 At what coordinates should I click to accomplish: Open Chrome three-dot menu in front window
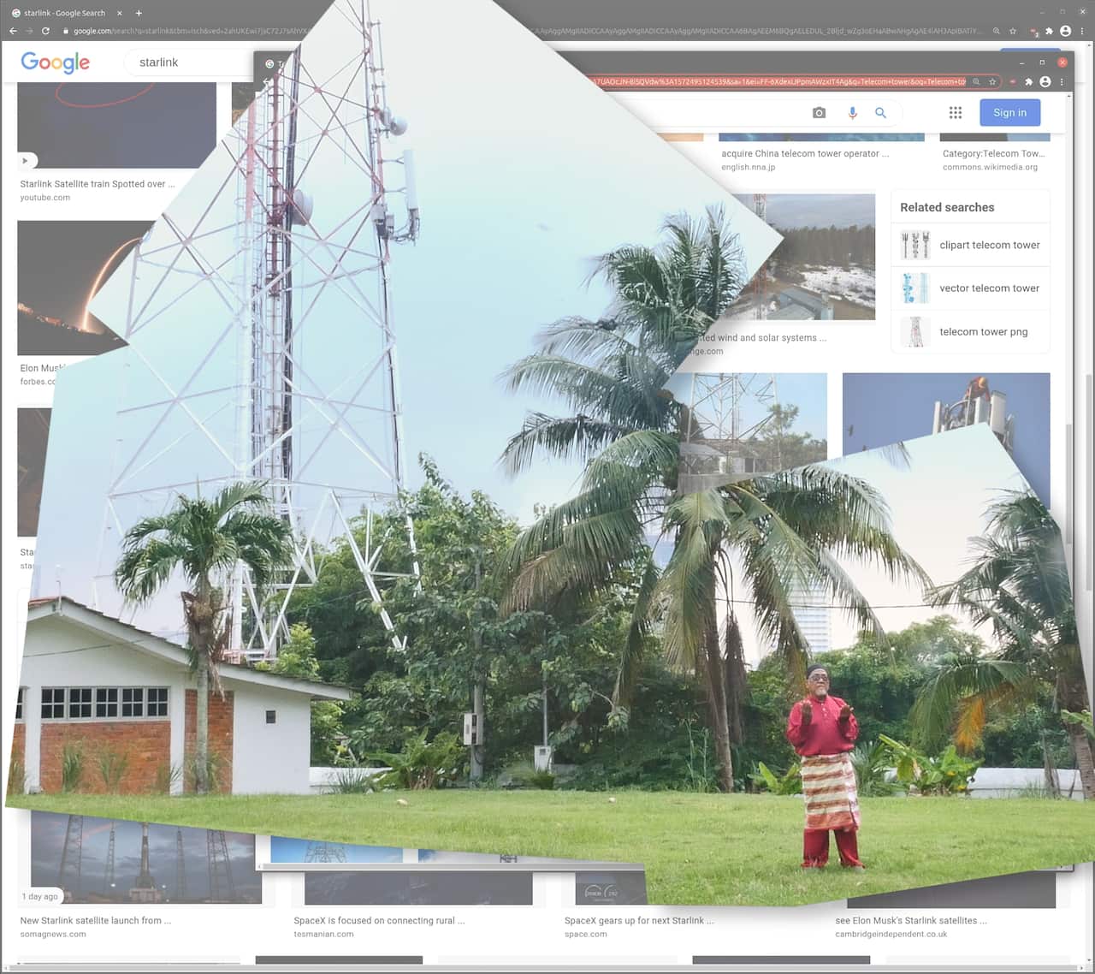click(x=1062, y=82)
